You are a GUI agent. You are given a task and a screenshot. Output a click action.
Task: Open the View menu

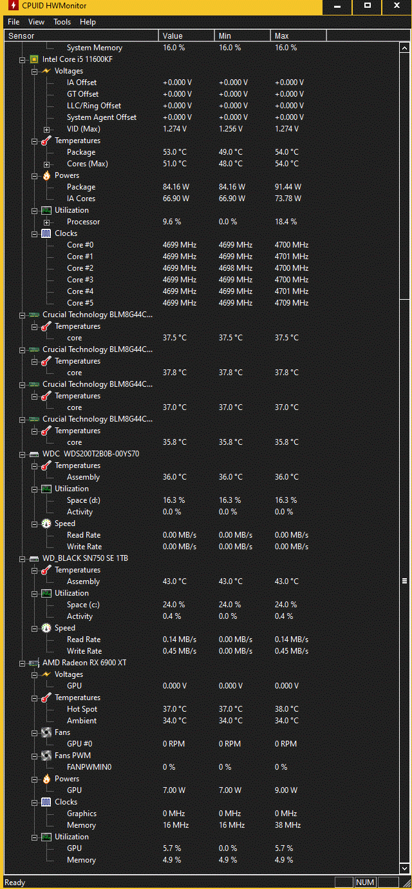[37, 22]
